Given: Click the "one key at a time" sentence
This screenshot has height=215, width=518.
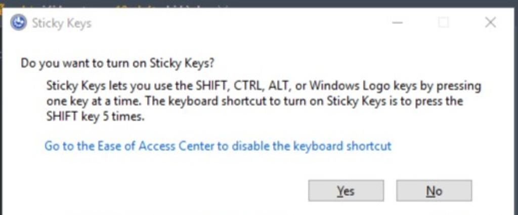Looking at the screenshot, I should coord(94,101).
